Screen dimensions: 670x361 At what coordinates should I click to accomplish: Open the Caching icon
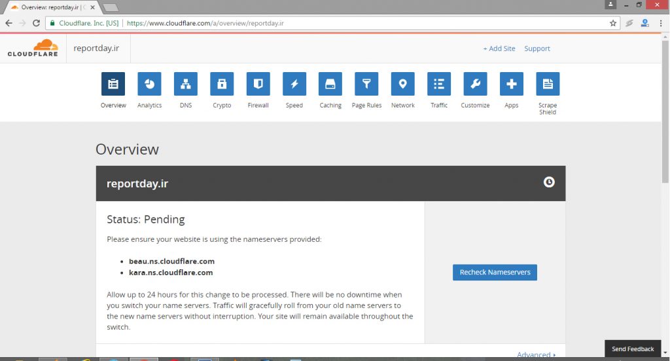pos(330,84)
